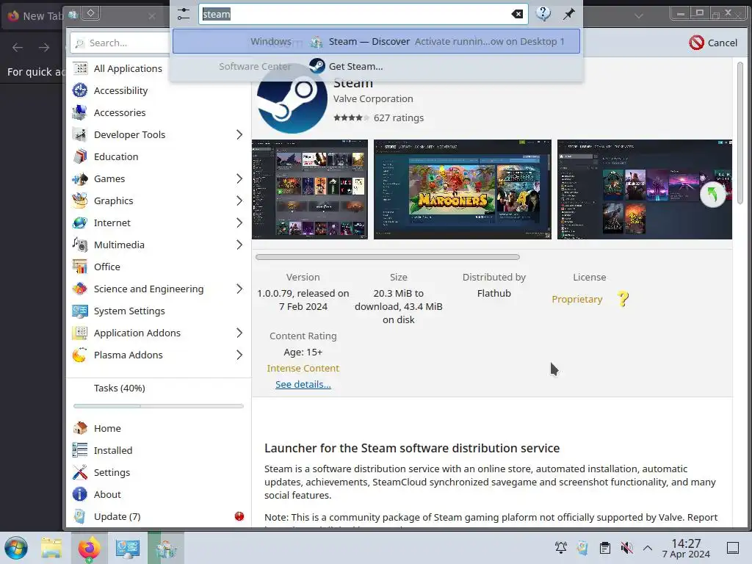Click the Developer Tools category icon
This screenshot has width=752, height=564.
pyautogui.click(x=79, y=134)
